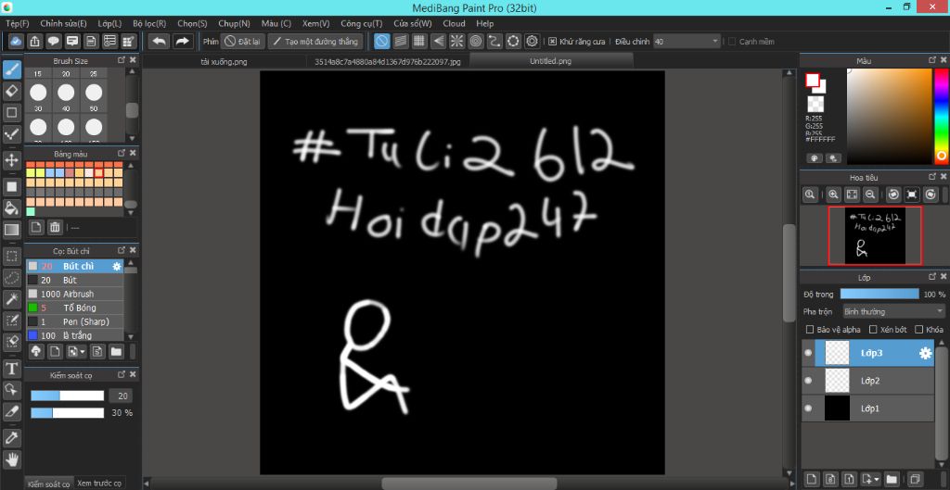The height and width of the screenshot is (490, 950).
Task: Select the Tổ Bóng brush
Action: click(x=75, y=308)
